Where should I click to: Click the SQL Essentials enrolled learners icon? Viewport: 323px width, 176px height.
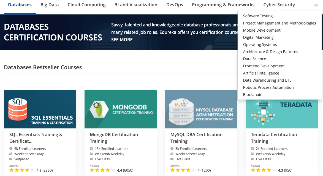pos(11,148)
